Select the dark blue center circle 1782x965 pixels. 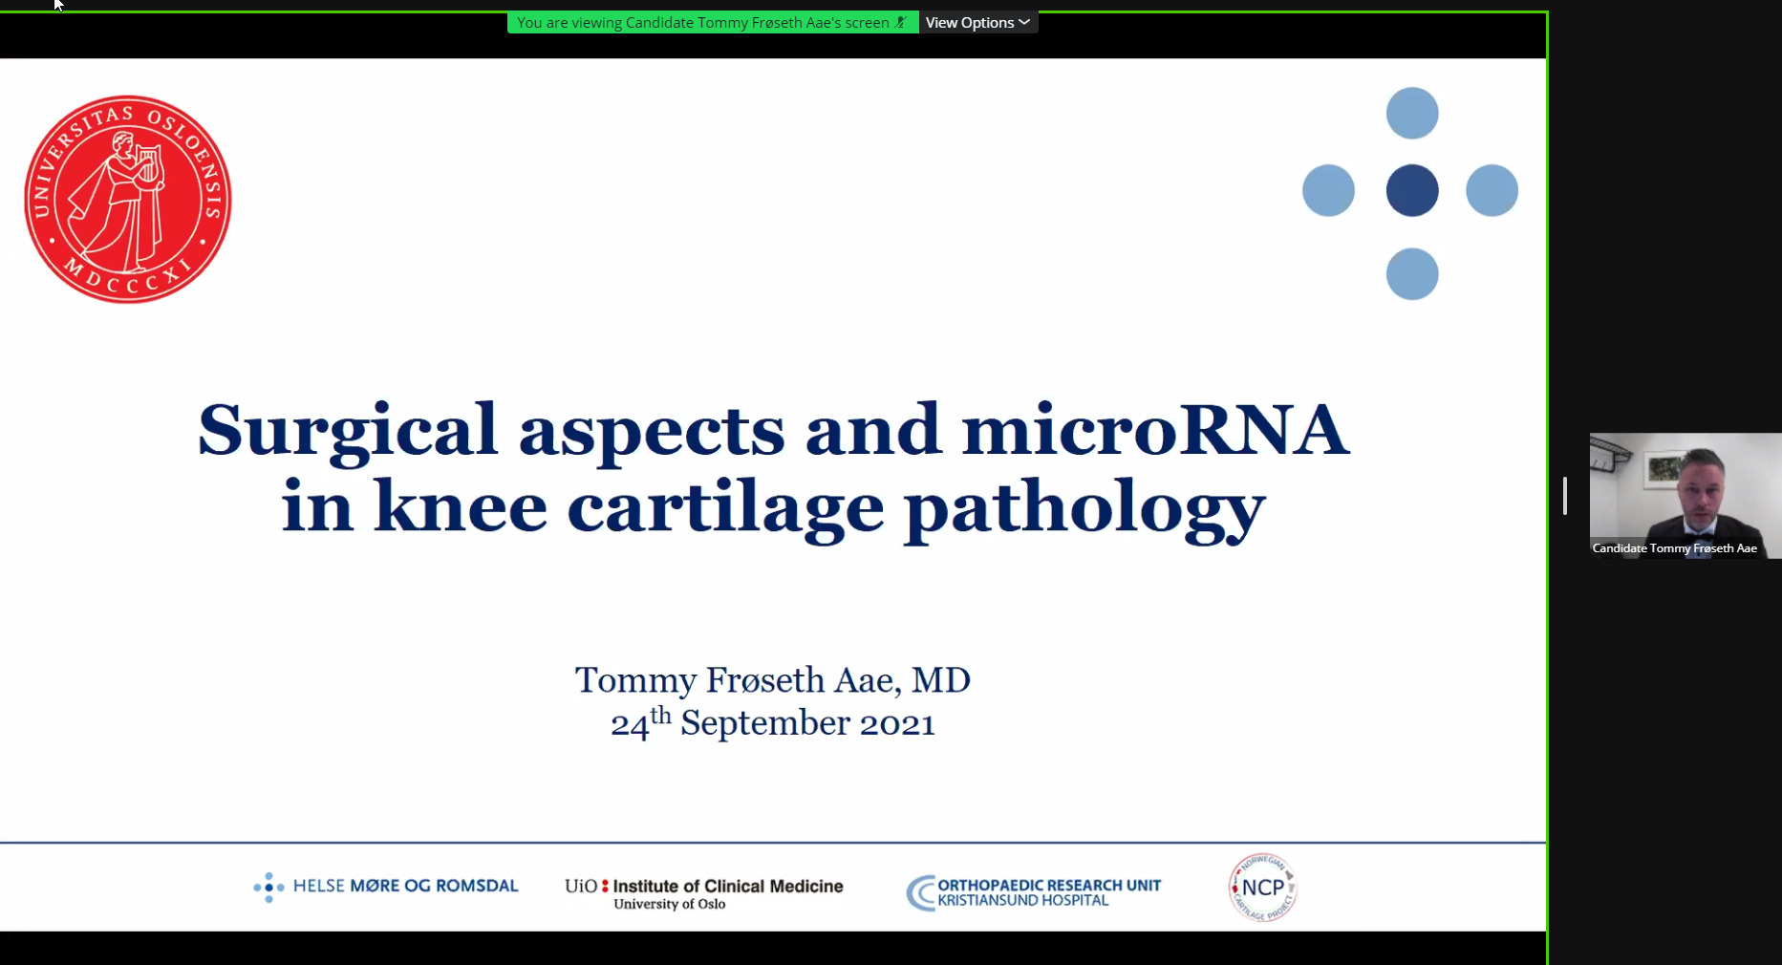pyautogui.click(x=1411, y=190)
